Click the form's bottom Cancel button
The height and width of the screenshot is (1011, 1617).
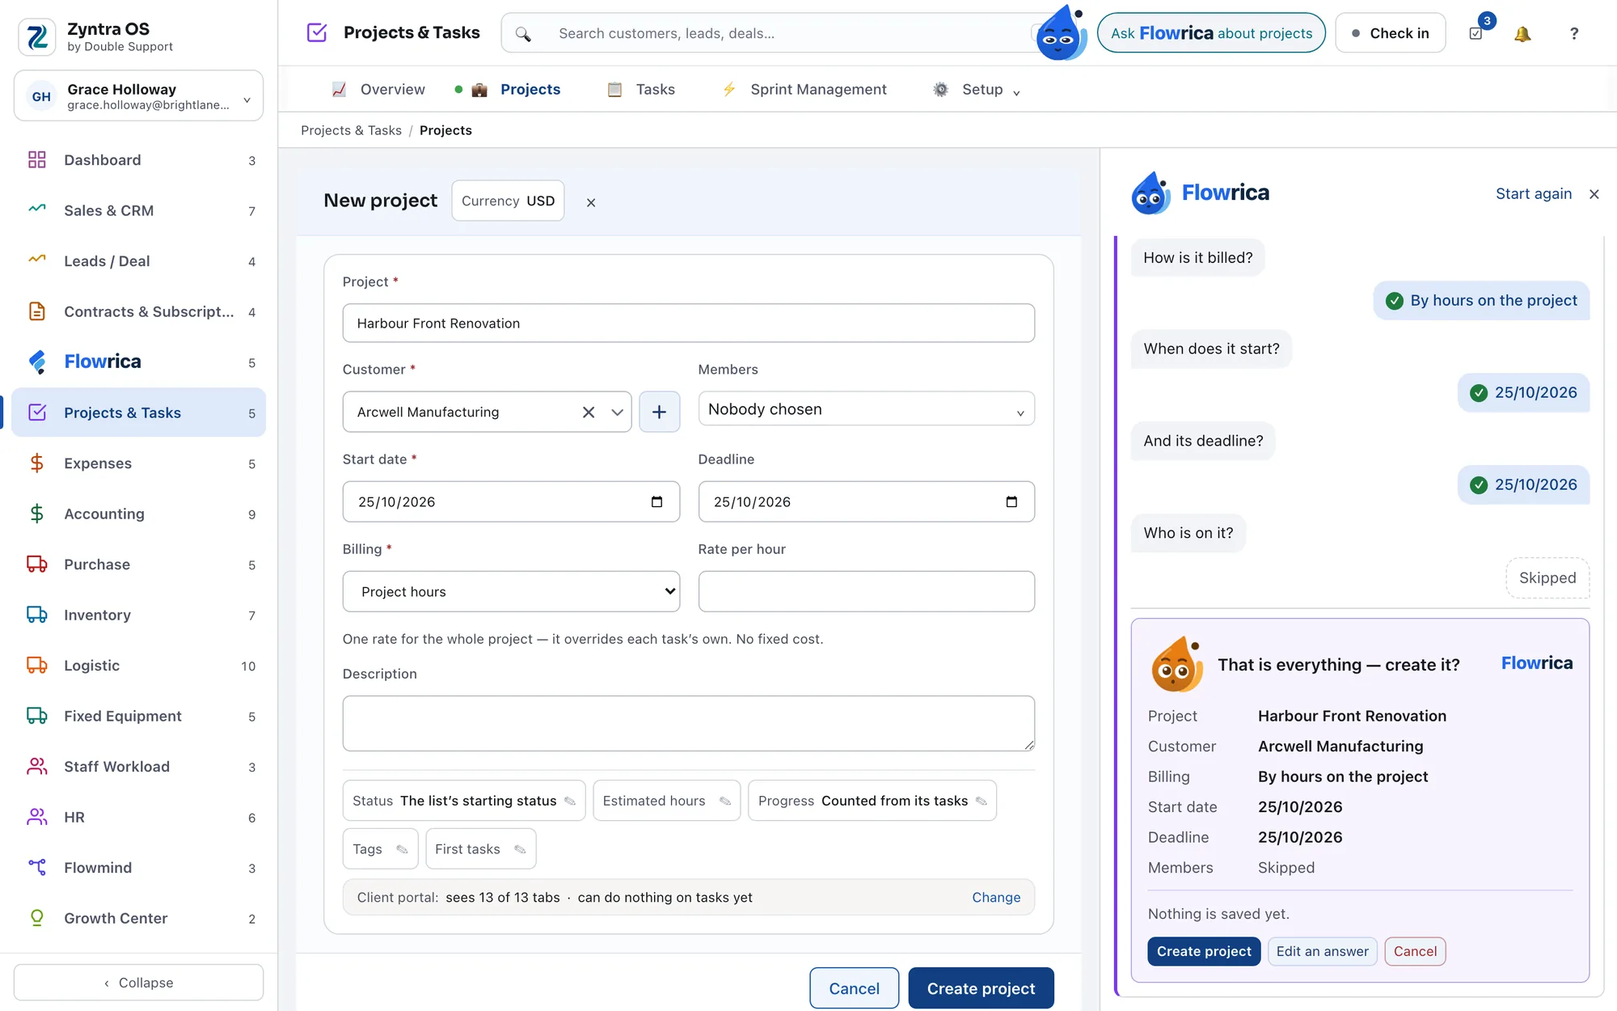854,988
